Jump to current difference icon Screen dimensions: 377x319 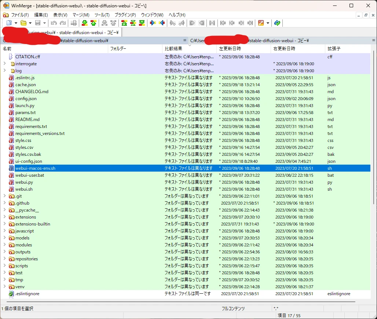(x=133, y=23)
